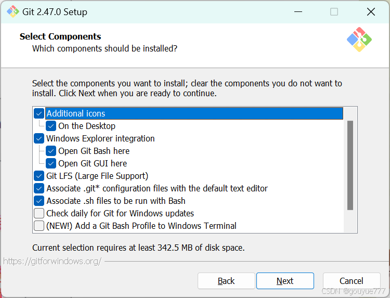Click the Next button
The image size is (390, 298).
click(x=285, y=281)
